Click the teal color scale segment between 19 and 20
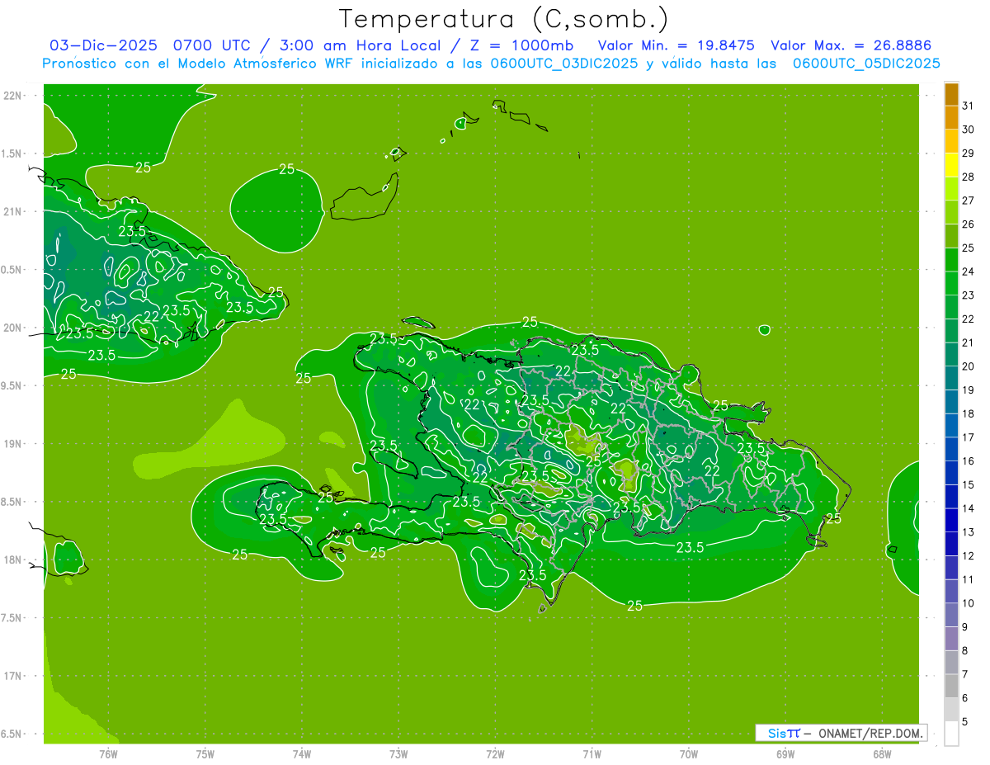The image size is (990, 765). click(x=951, y=378)
